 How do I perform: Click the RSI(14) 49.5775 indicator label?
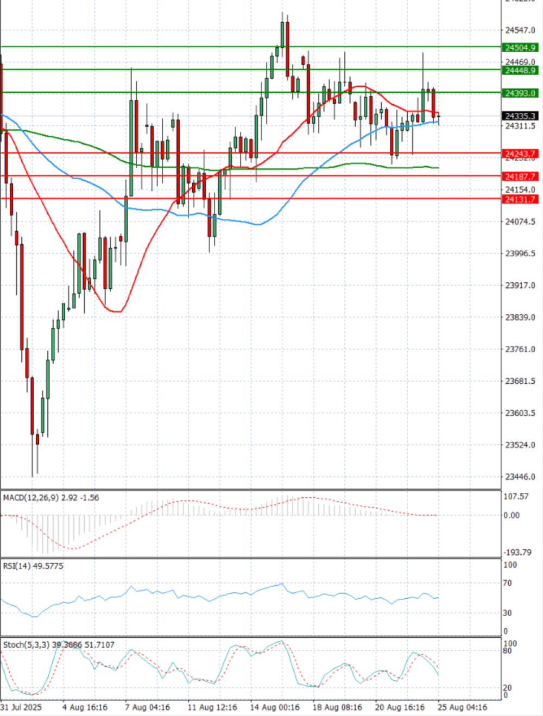(33, 566)
